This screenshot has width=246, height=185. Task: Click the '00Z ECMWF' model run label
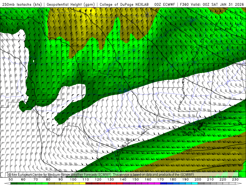point(165,4)
